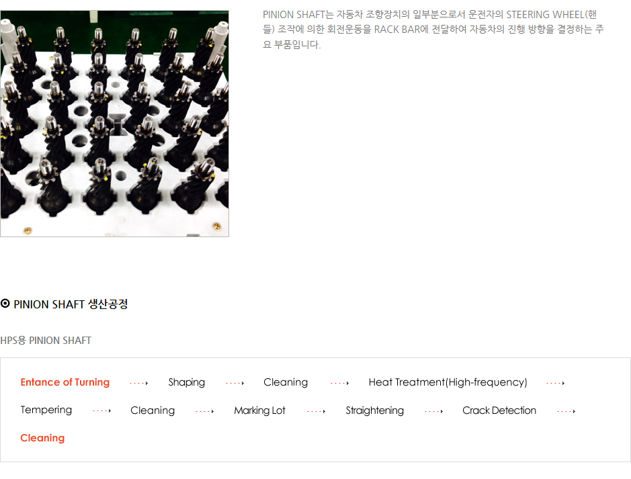Select the Entance of Turning step
The height and width of the screenshot is (479, 631).
65,382
